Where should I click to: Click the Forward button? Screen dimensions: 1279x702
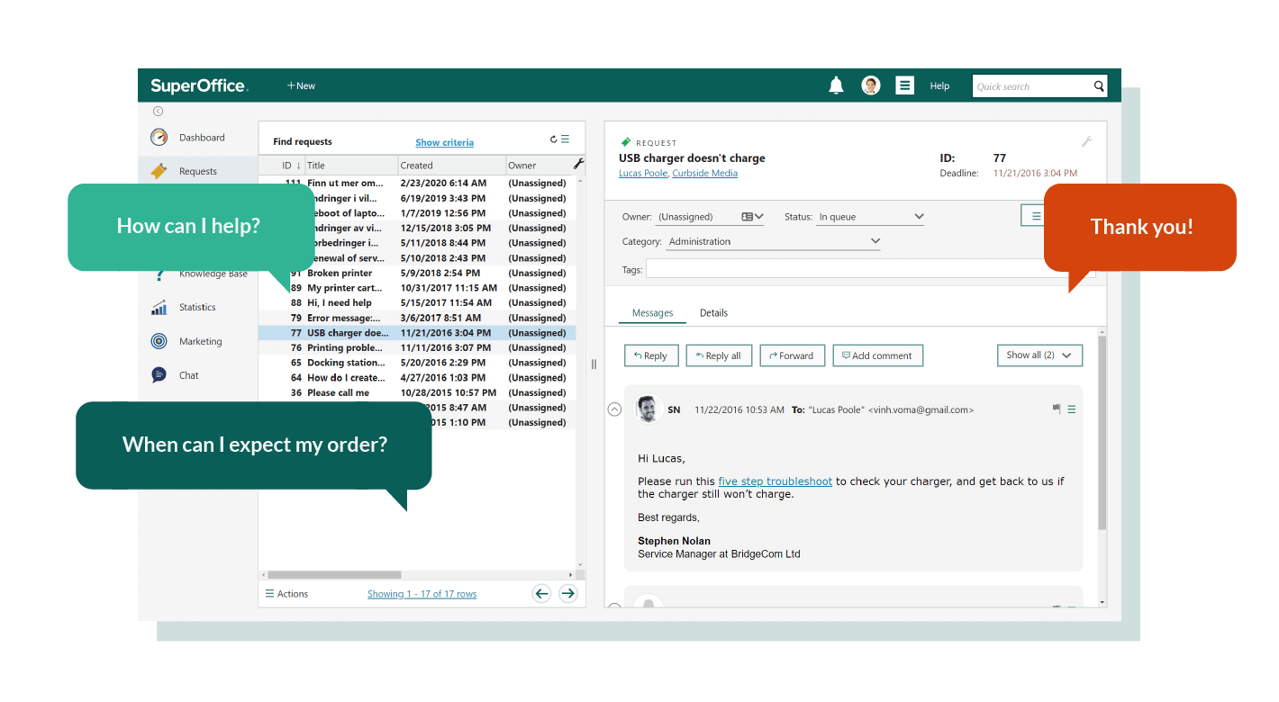(x=792, y=355)
